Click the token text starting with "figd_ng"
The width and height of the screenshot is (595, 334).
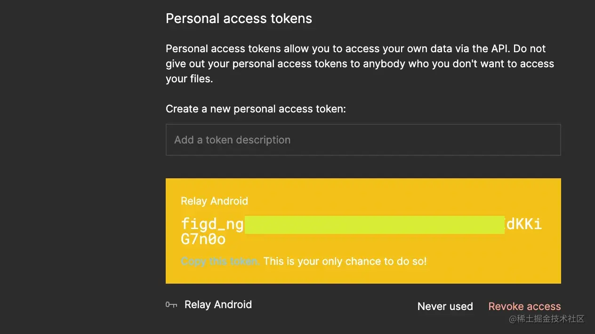212,224
